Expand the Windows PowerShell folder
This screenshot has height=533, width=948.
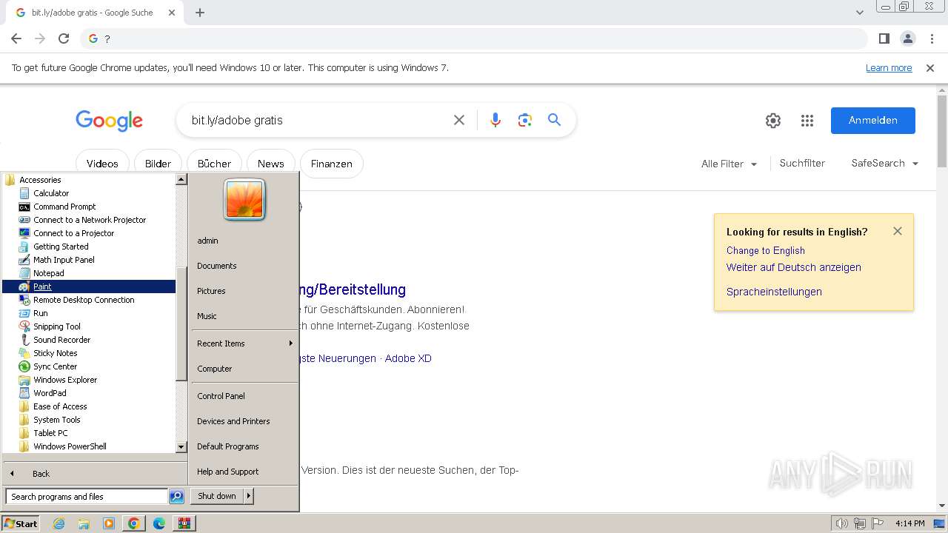(x=70, y=446)
